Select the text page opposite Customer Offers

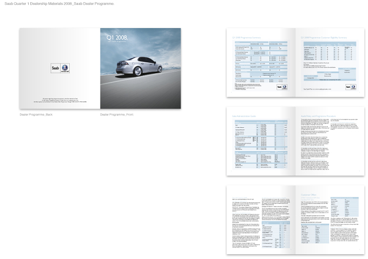261,220
